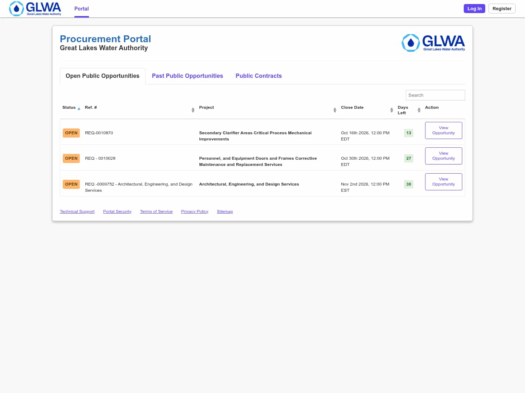Click the close date Oct 16th 2026
Screen dimensions: 525x393
click(365, 136)
